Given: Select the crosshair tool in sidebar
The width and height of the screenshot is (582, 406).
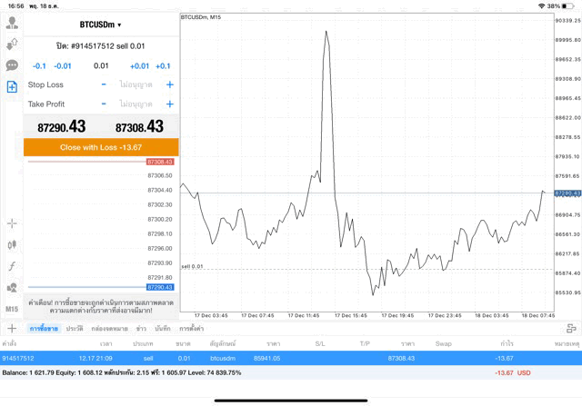Looking at the screenshot, I should click(12, 223).
